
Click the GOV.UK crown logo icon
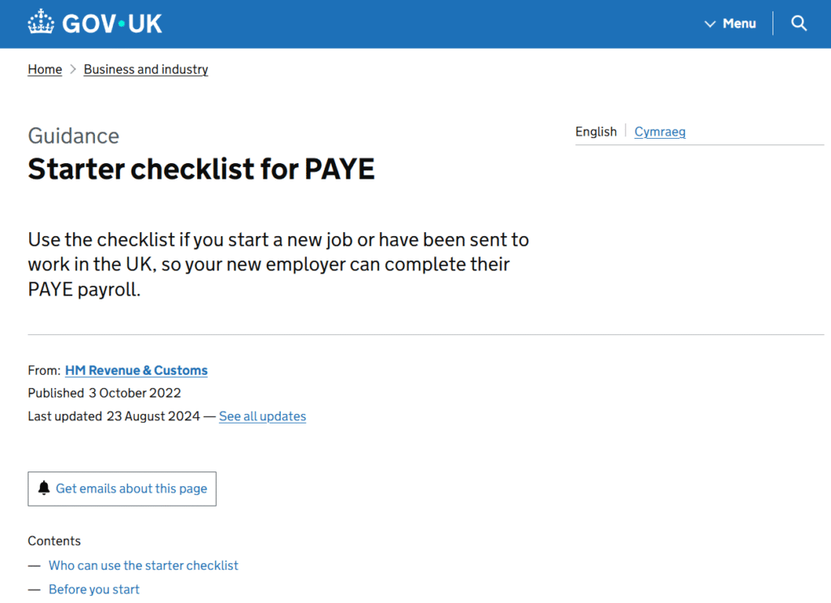coord(41,23)
